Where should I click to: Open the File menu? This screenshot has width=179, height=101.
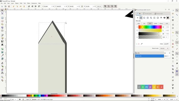pos(2,3)
